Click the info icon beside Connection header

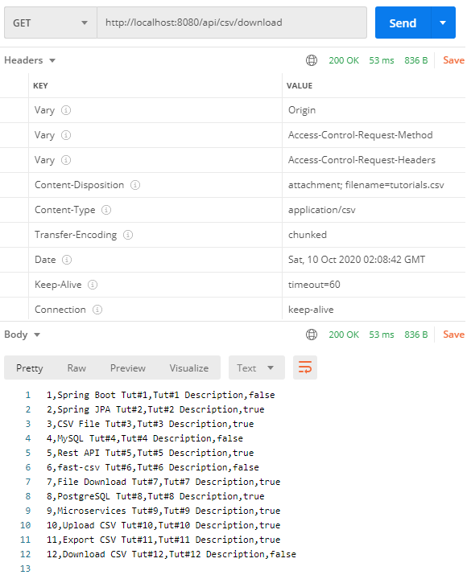pos(97,310)
